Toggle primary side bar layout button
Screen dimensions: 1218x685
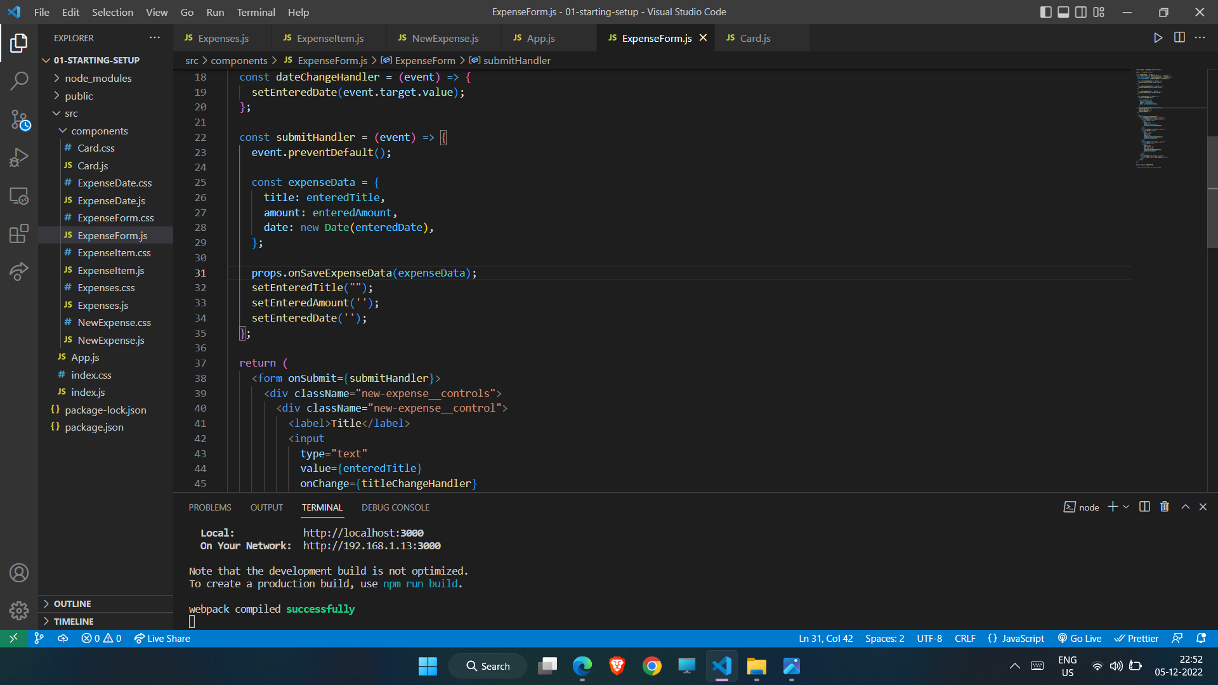click(x=1045, y=12)
